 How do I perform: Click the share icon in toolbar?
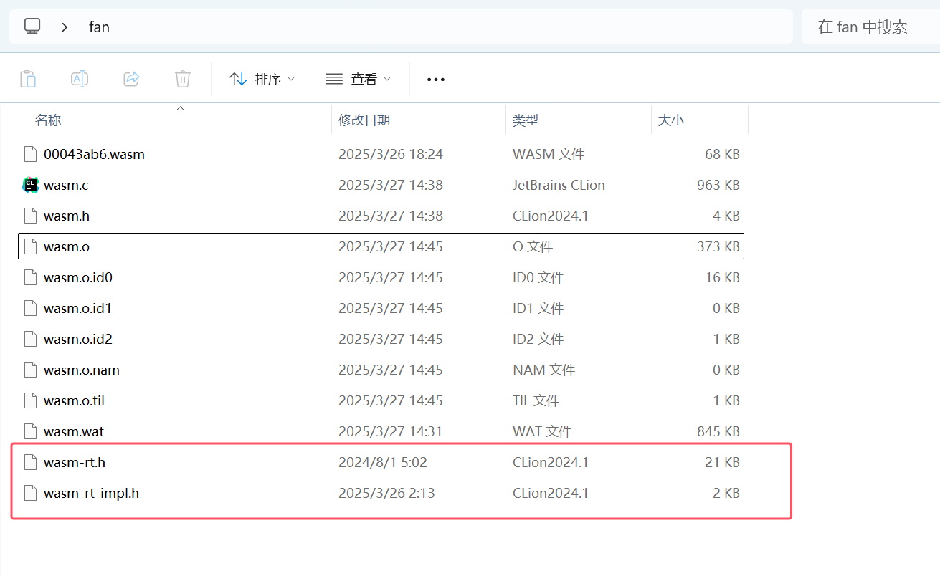coord(131,79)
